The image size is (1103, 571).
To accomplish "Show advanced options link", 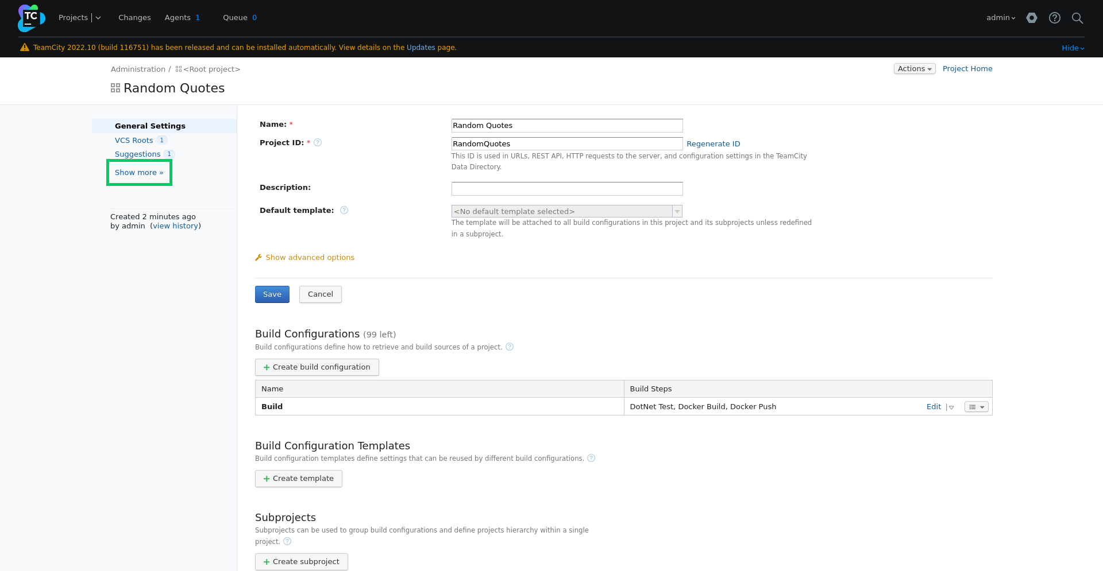I will click(310, 258).
